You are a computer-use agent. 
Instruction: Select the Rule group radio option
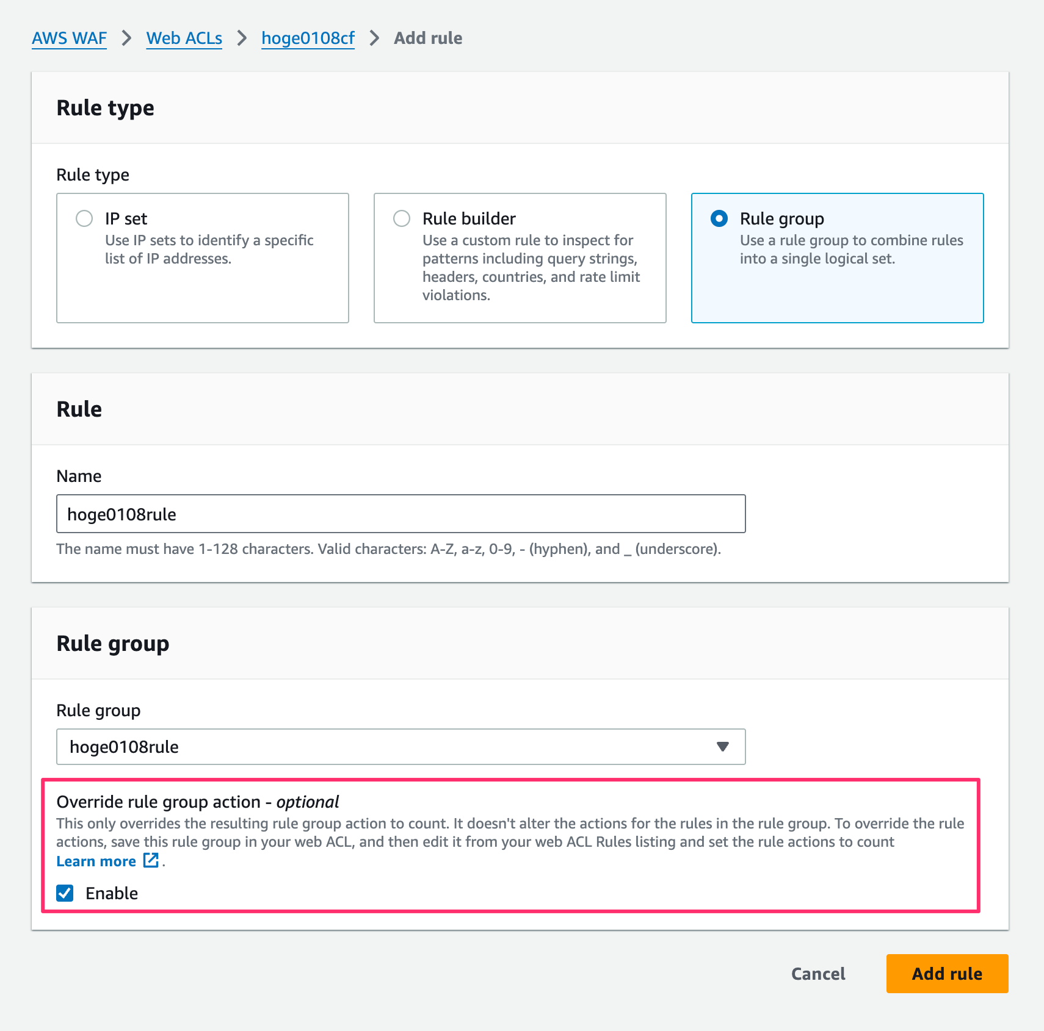pyautogui.click(x=719, y=218)
